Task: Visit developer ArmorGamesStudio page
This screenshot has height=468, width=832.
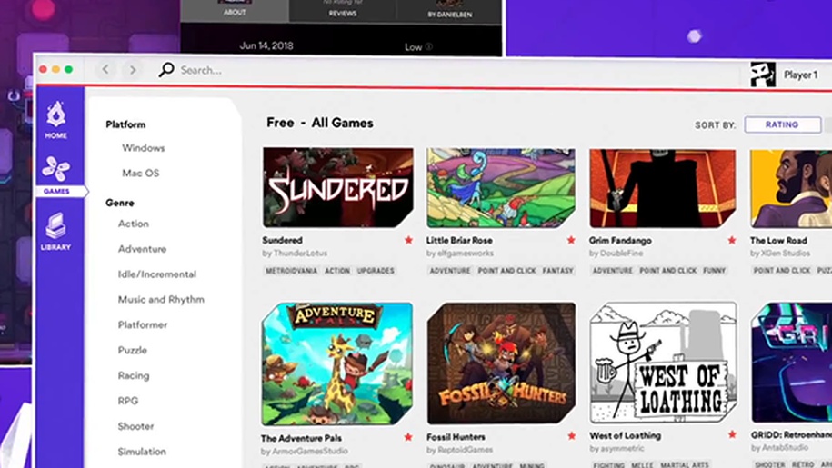Action: coord(304,451)
